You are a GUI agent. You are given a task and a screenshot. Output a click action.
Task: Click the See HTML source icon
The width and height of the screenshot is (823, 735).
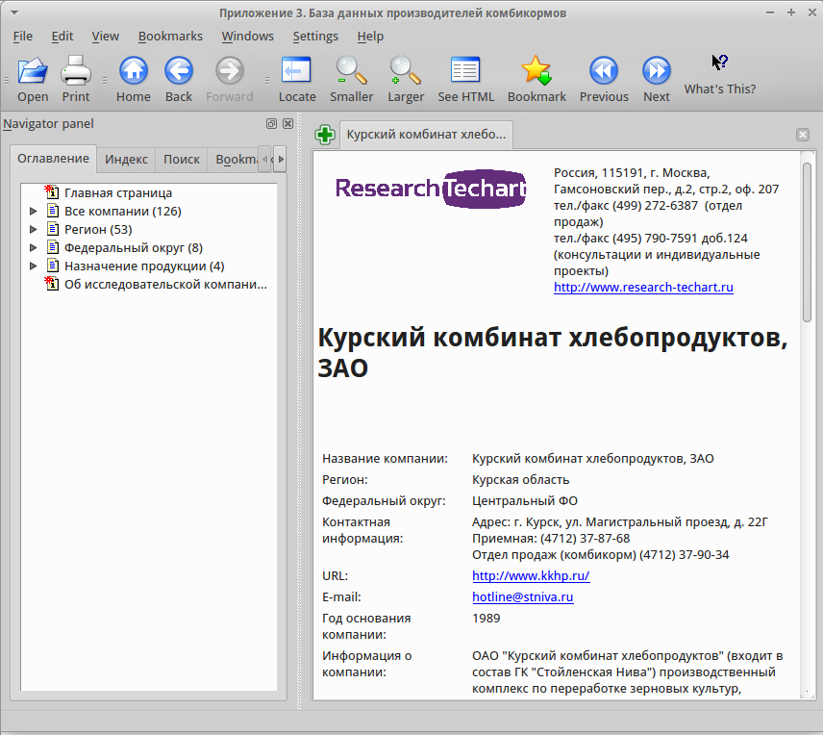coord(465,70)
